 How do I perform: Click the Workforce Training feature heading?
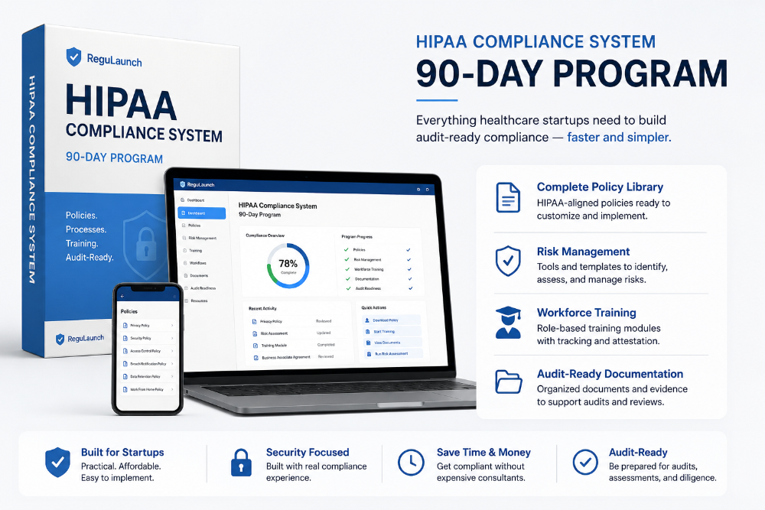pyautogui.click(x=587, y=313)
